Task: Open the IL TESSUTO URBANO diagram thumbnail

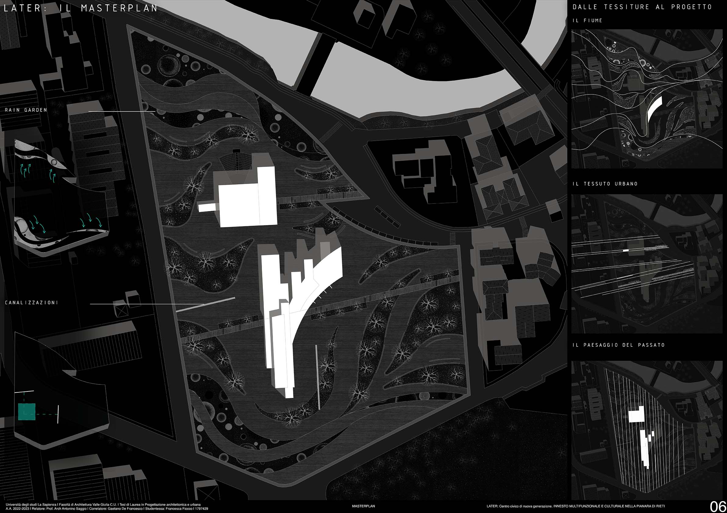Action: coord(646,264)
